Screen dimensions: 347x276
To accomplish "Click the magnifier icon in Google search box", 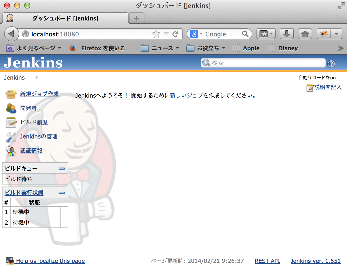I will pos(245,34).
